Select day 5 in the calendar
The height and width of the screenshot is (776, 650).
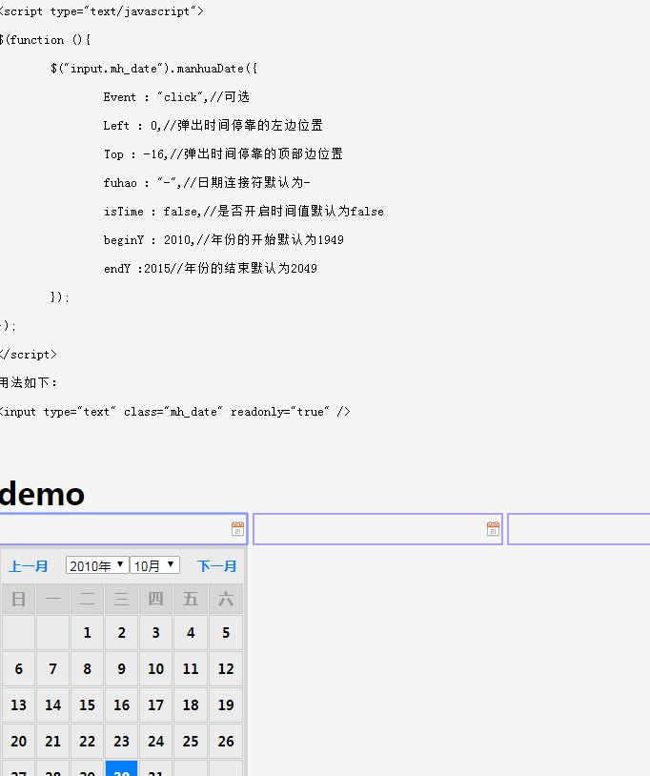click(x=226, y=632)
